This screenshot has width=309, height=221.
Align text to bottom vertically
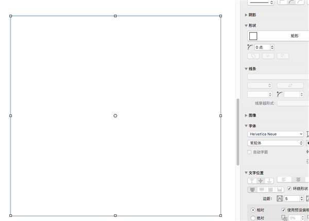pos(269,180)
